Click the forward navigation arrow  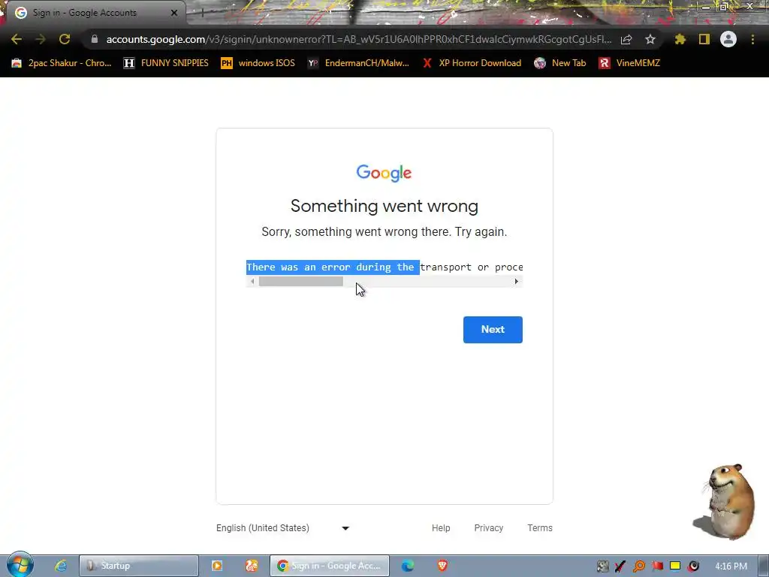41,39
